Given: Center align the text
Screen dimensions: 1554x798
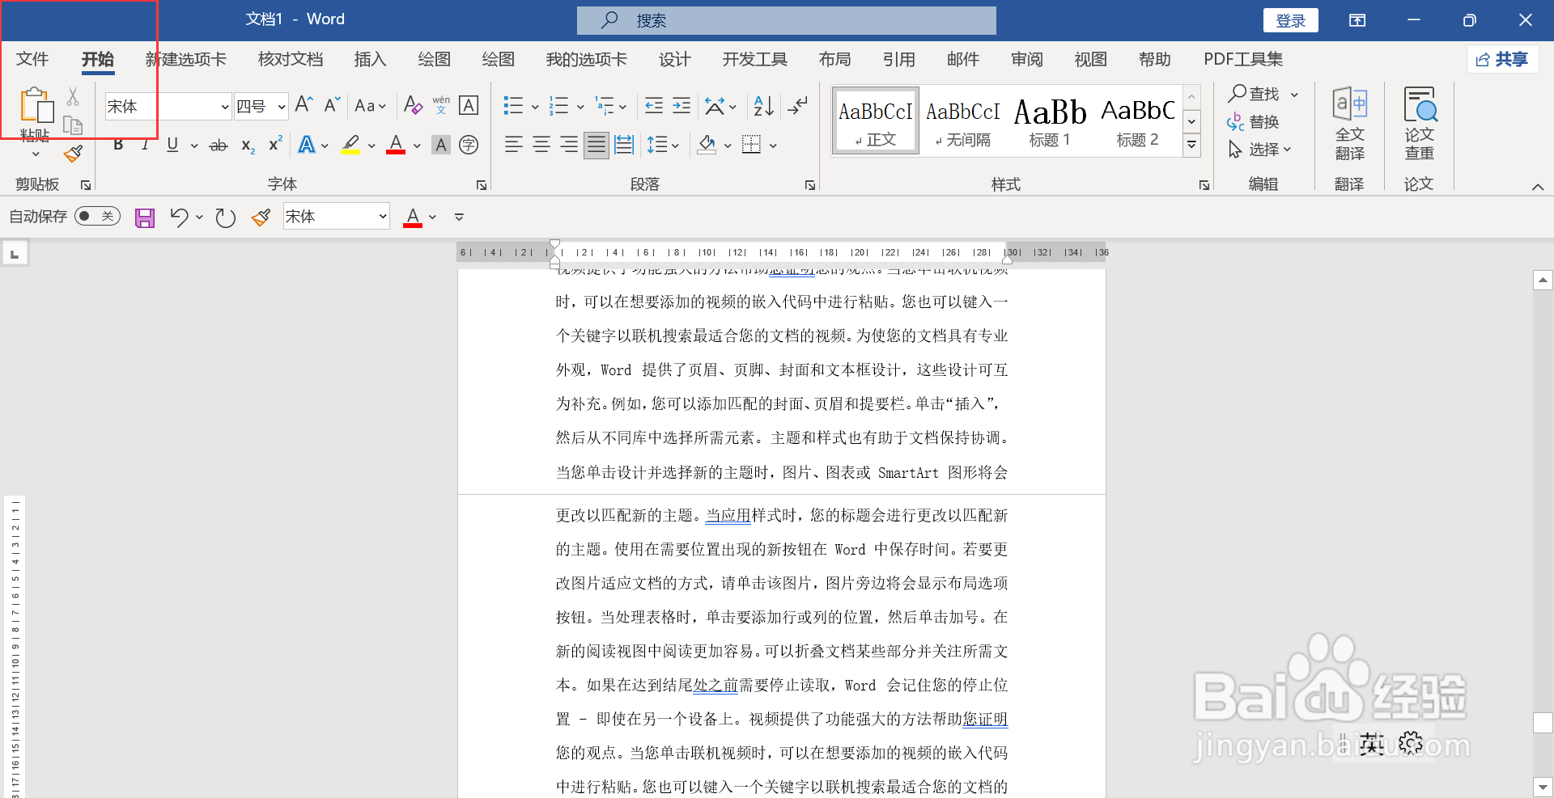Looking at the screenshot, I should coord(541,145).
